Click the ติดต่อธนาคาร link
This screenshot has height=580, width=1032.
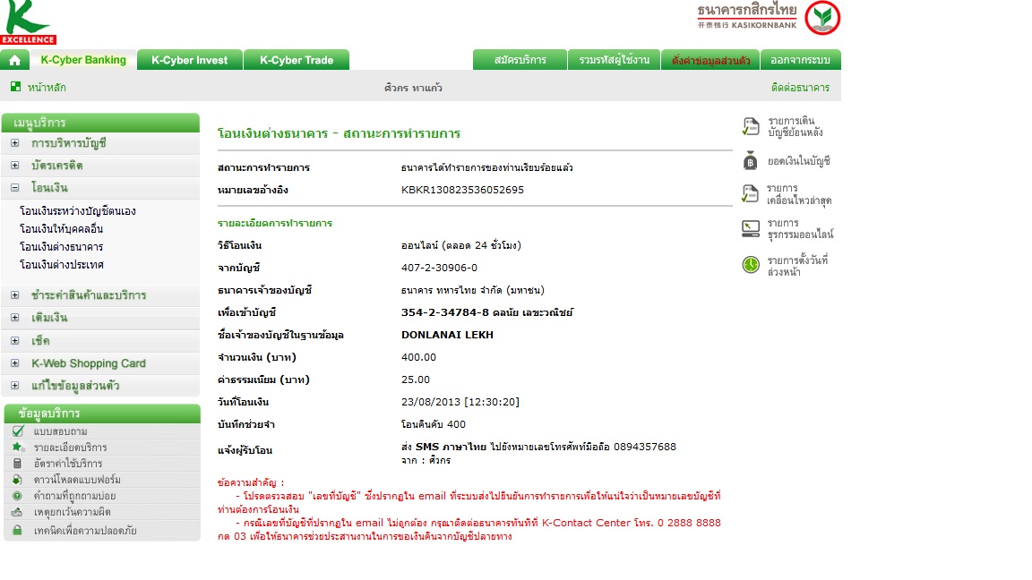click(800, 88)
